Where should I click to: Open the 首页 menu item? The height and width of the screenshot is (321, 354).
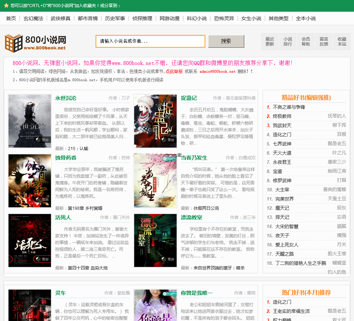pos(11,18)
